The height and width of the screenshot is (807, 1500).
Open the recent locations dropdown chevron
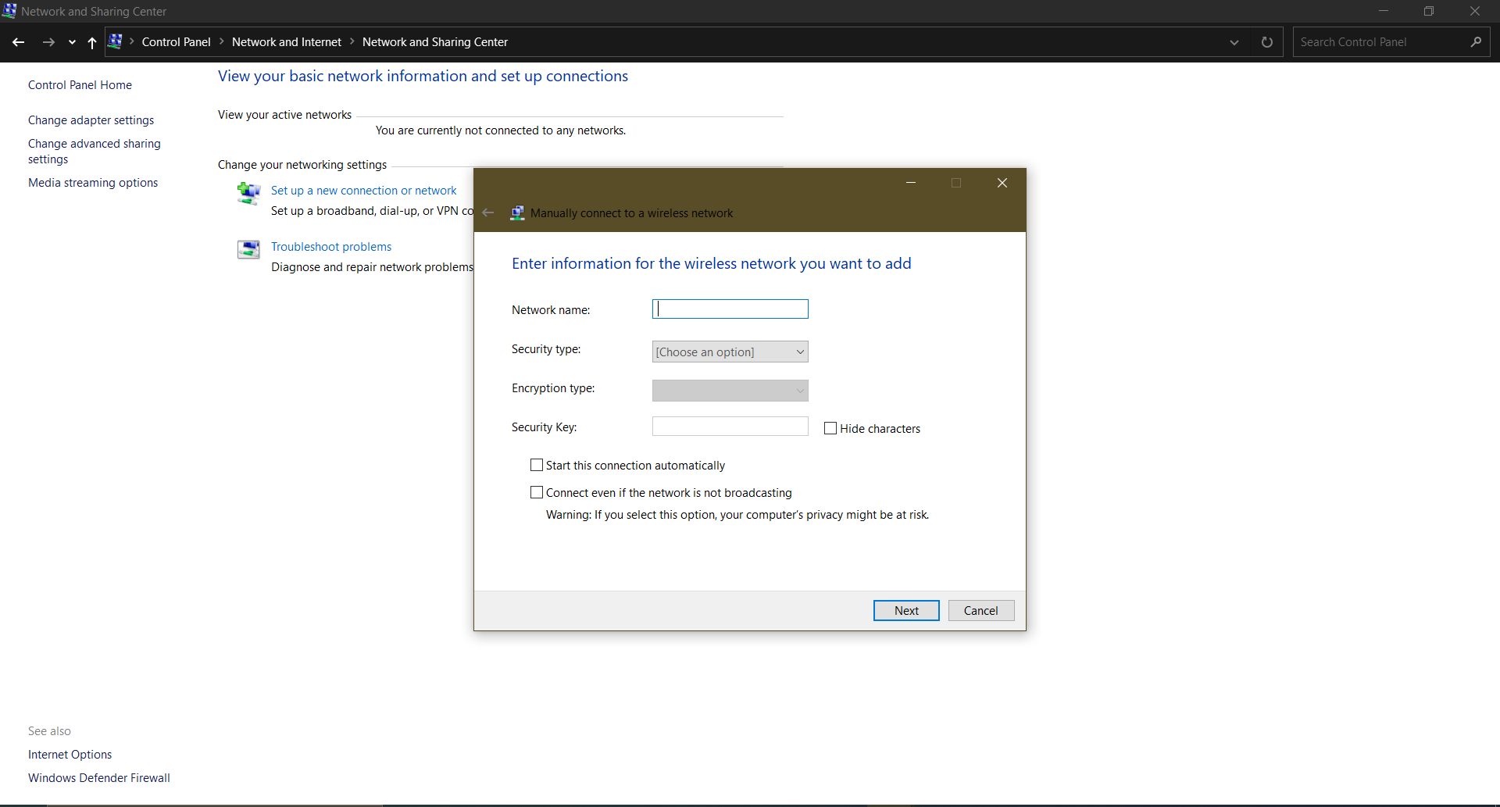pyautogui.click(x=72, y=42)
